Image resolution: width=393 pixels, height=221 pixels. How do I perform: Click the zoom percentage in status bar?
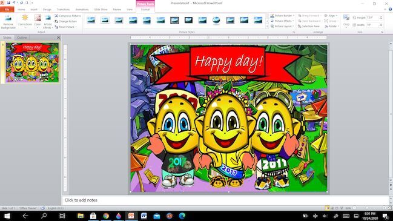tap(348, 208)
